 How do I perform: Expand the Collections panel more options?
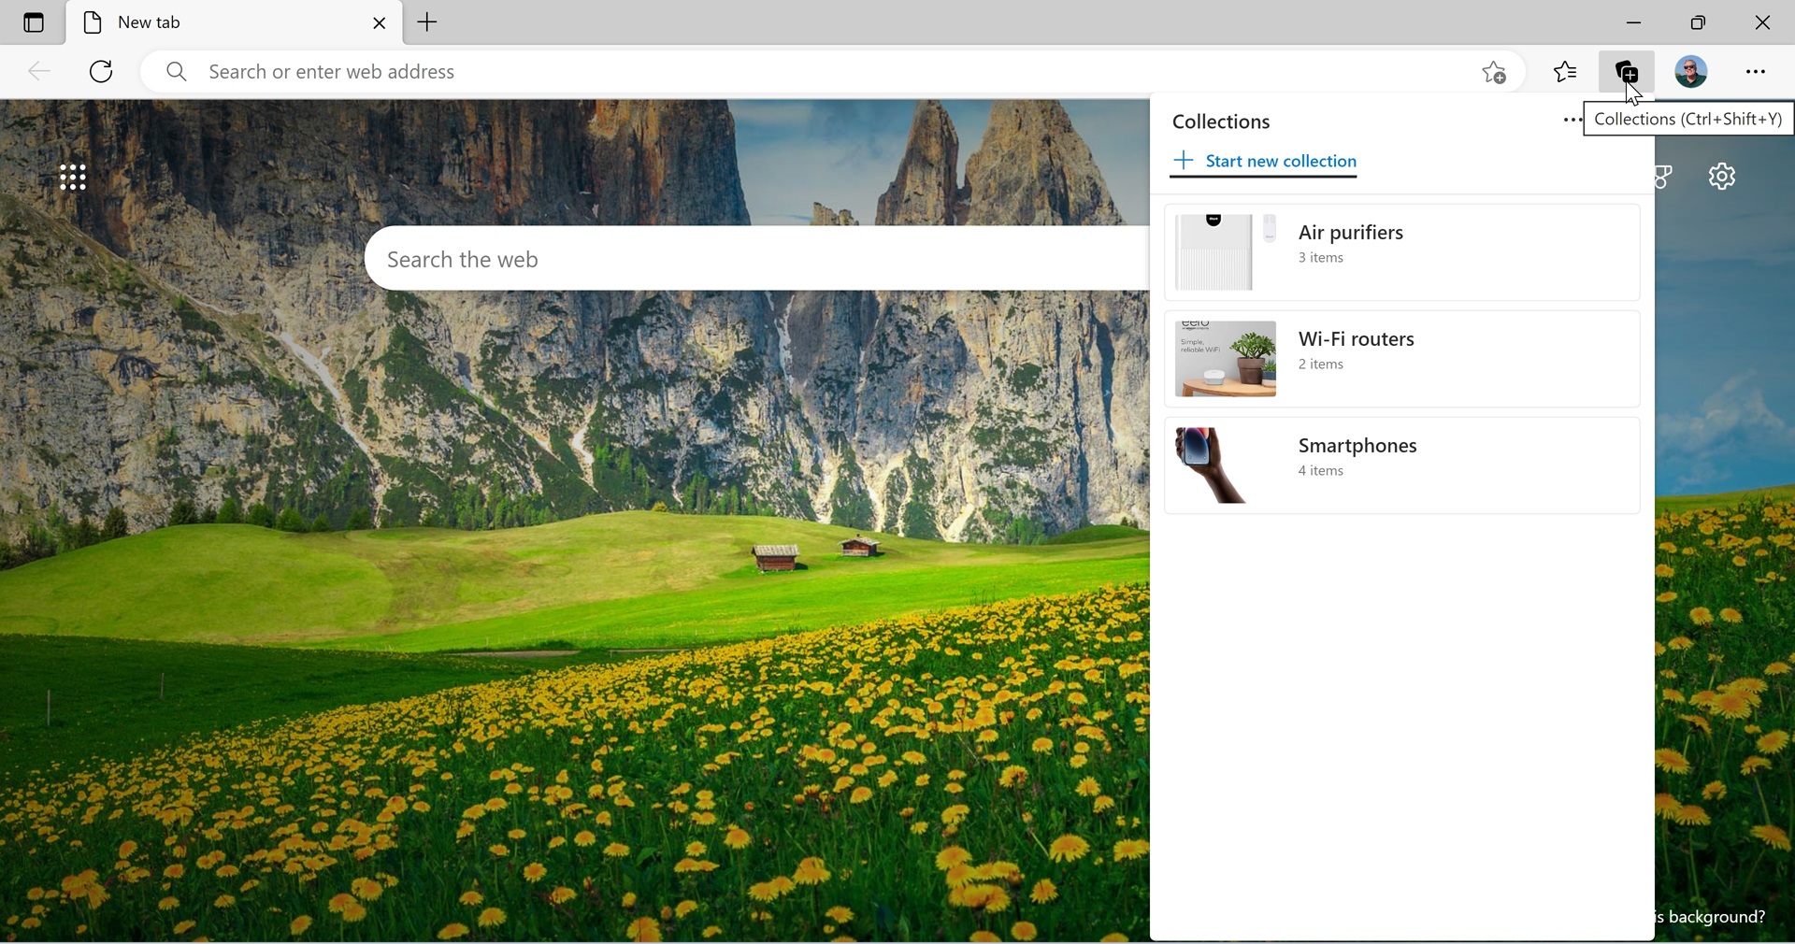click(1571, 121)
